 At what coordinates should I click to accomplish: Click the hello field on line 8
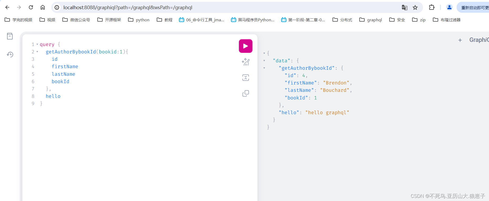point(53,96)
